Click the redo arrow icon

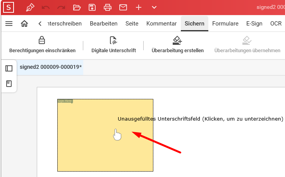click(x=61, y=7)
